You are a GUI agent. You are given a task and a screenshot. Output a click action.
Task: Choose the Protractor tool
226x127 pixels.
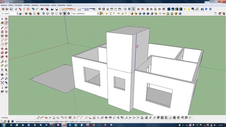(x=2, y=66)
